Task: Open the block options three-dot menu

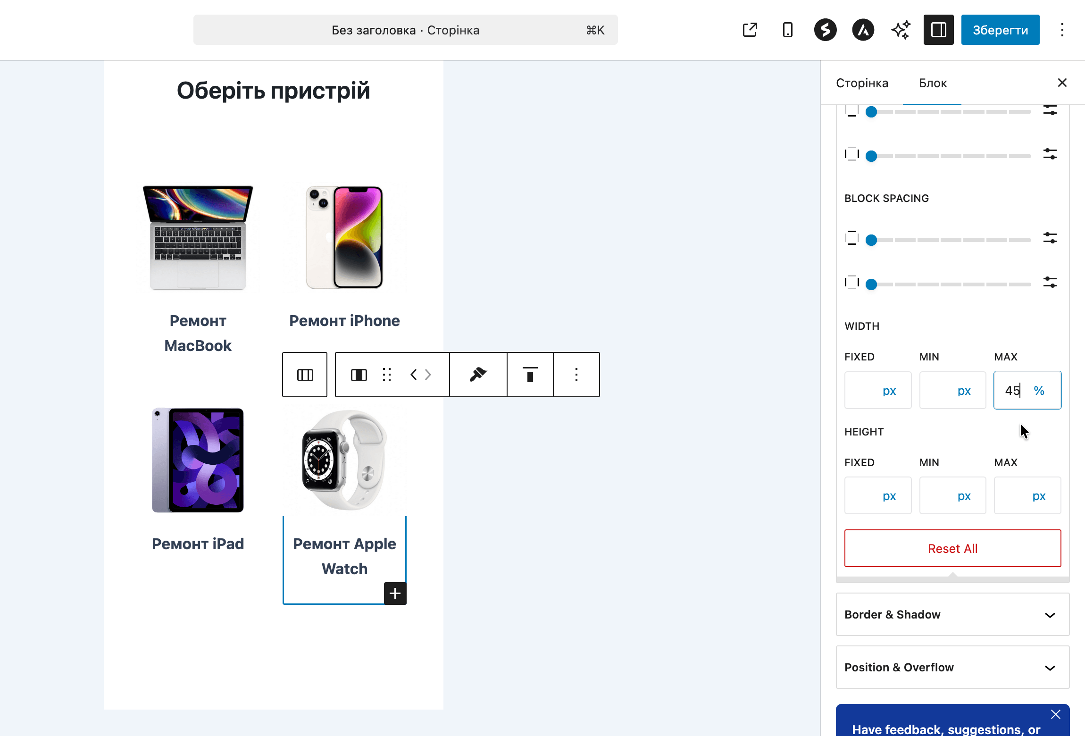Action: pyautogui.click(x=576, y=374)
